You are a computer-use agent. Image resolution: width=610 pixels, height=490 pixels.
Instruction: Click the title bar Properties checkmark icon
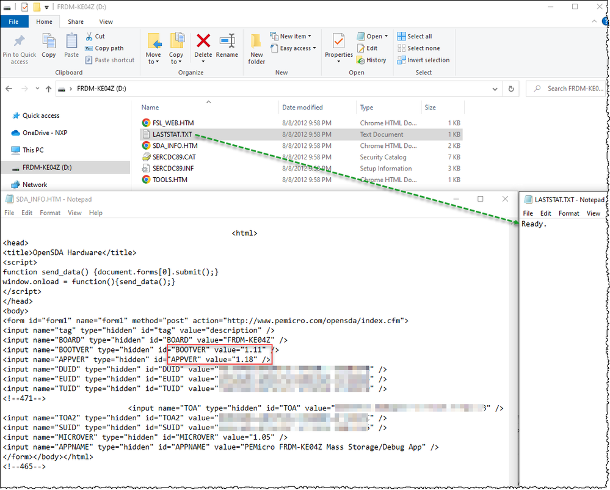coord(24,7)
